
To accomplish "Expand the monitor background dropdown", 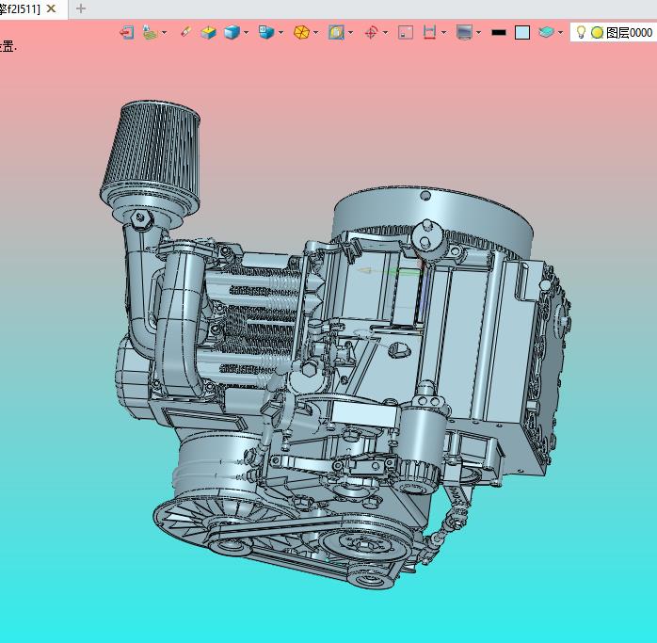I will coord(478,32).
